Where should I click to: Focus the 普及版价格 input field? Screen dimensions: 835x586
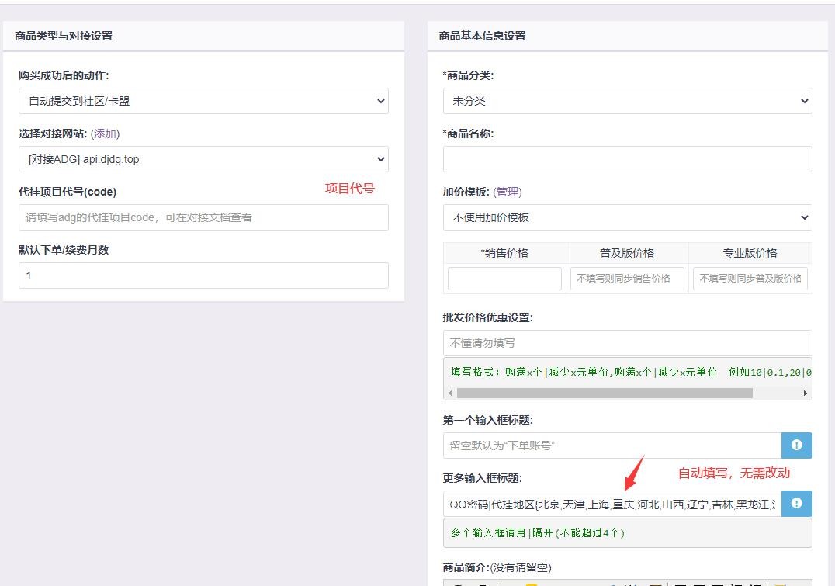627,279
